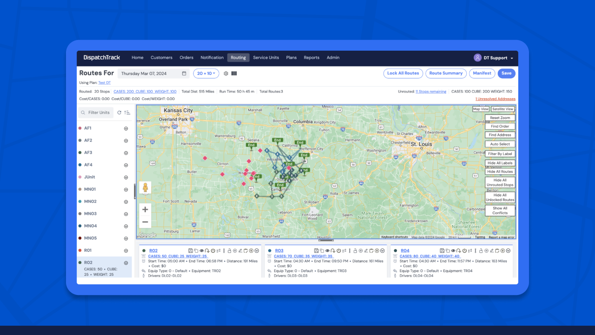595x335 pixels.
Task: Switch to Satellite View on the map
Action: click(502, 109)
